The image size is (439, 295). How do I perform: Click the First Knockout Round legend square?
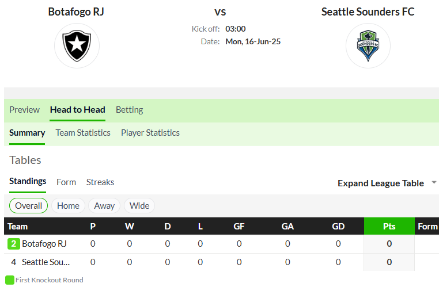click(10, 280)
